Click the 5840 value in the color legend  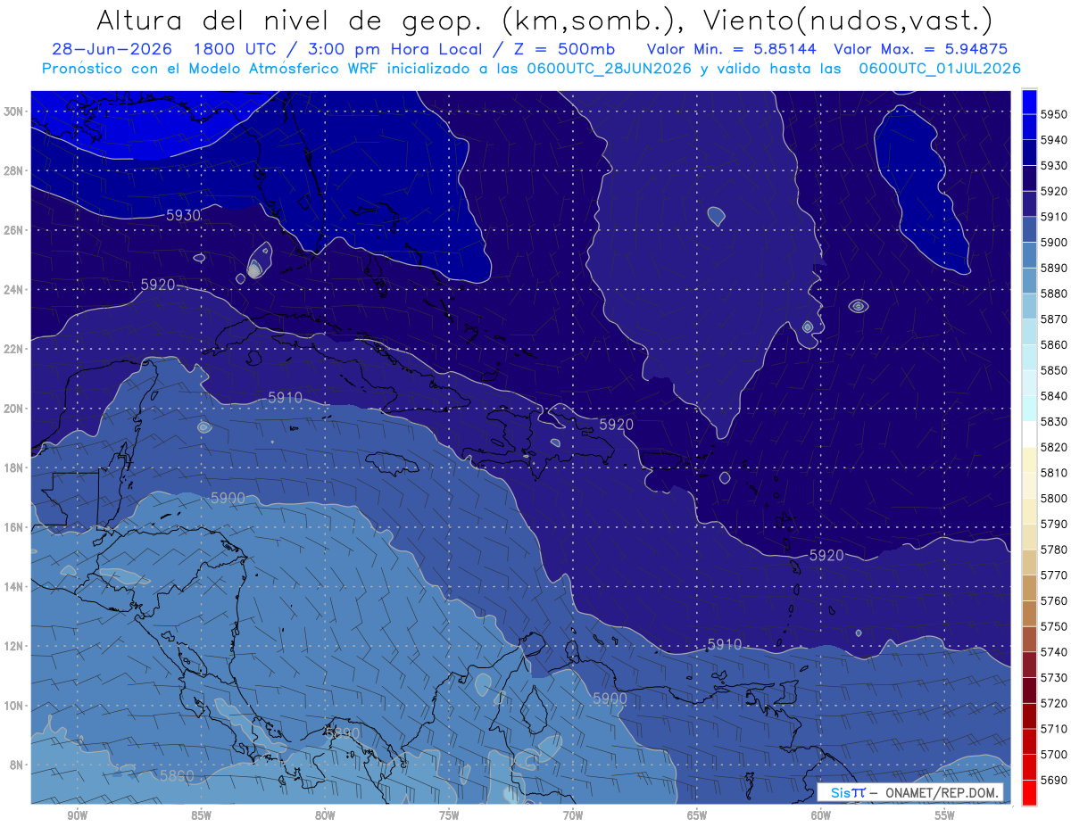[1053, 395]
